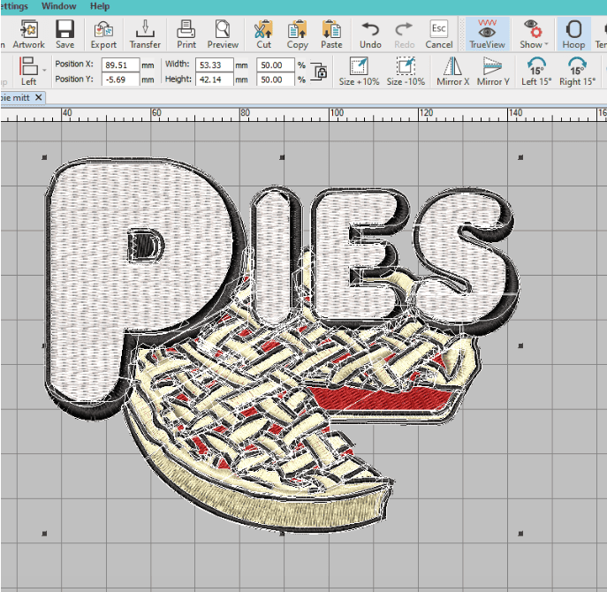Image resolution: width=607 pixels, height=592 pixels.
Task: Open the Help menu
Action: click(100, 6)
